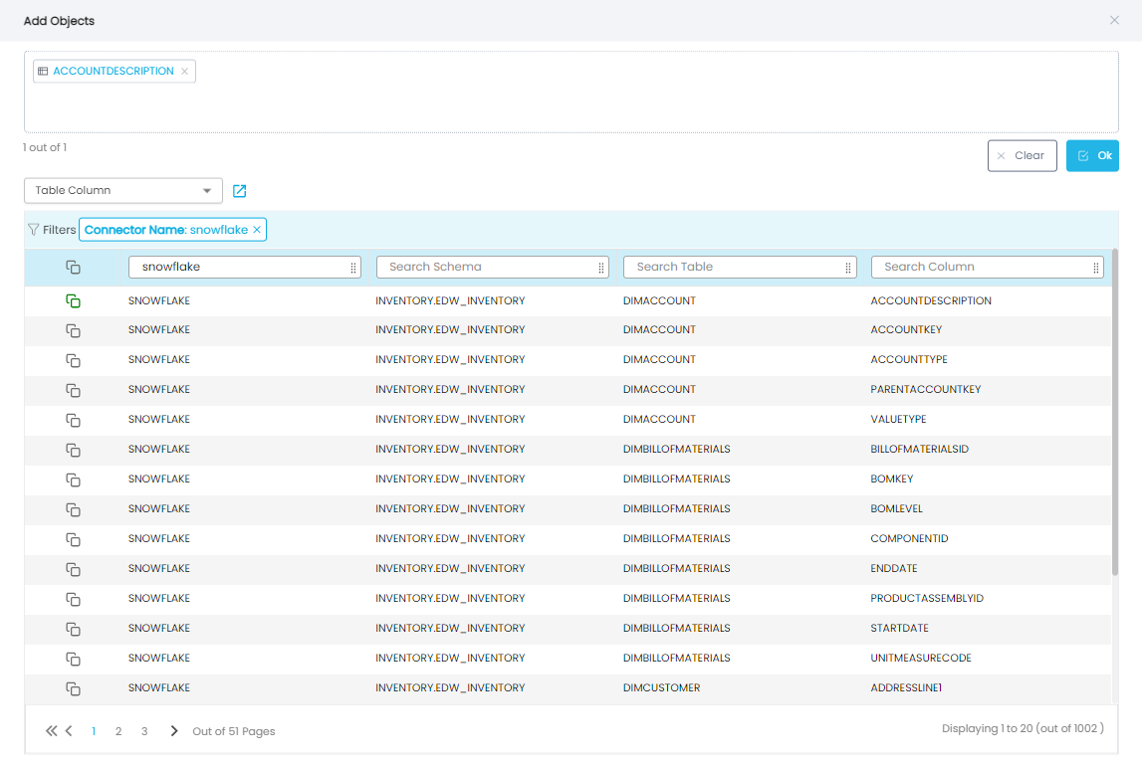Click the PARENTACCOUNTKEY column cell
Screen dimensions: 1142x769
pos(926,390)
